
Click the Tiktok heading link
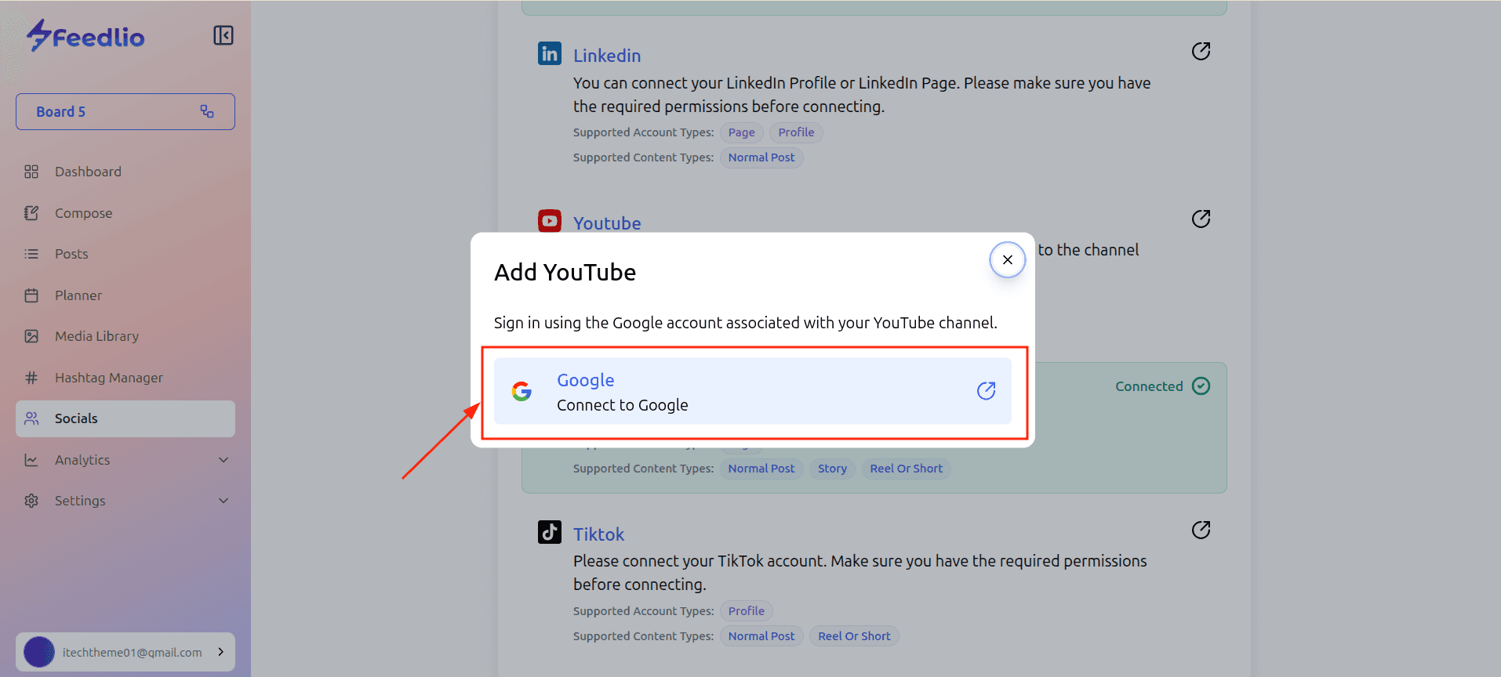[x=598, y=534]
